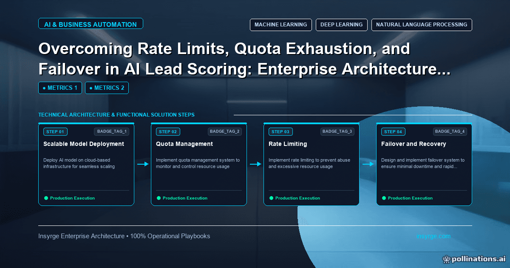The height and width of the screenshot is (268, 510).
Task: Select the Natural Language Processing tag
Action: 422,25
